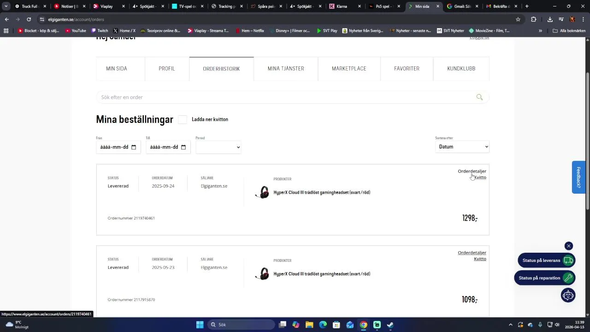Bookmark this page with the star icon

point(518,19)
